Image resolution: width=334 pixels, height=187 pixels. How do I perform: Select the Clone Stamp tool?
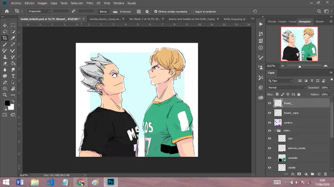[5, 57]
